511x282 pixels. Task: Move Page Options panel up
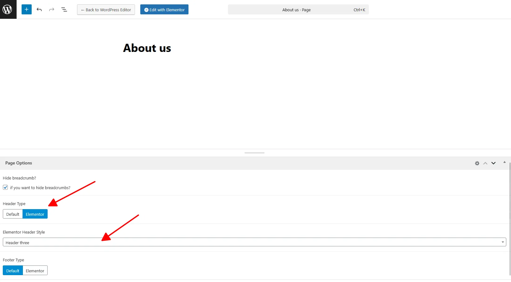485,163
